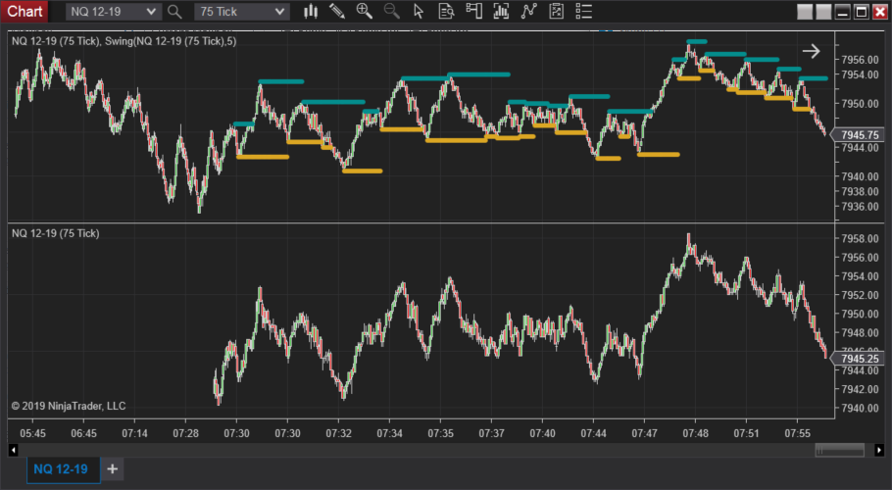Click the instrument search magnifier icon
The image size is (892, 490).
[x=174, y=12]
